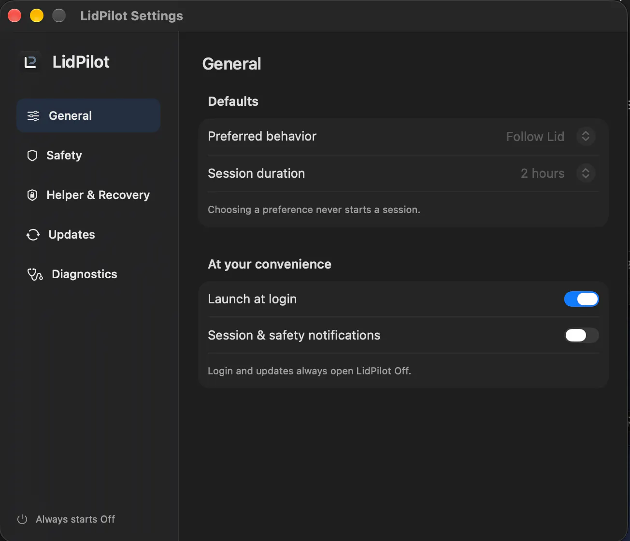Click the Always starts Off status text
Screen dimensions: 630x541
(75, 519)
